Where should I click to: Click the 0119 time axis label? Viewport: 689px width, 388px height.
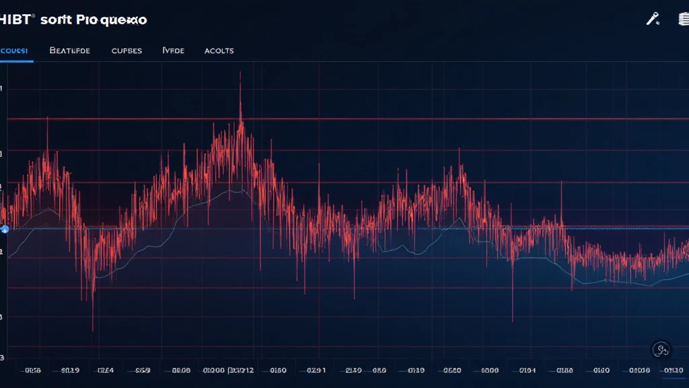coord(416,370)
